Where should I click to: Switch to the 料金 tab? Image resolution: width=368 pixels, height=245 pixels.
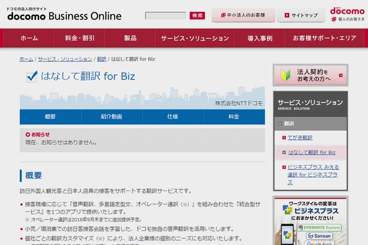[x=234, y=117]
